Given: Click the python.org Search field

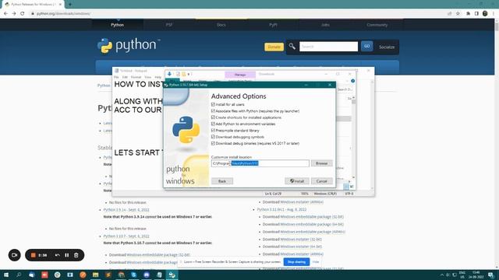Looking at the screenshot, I should [x=328, y=47].
